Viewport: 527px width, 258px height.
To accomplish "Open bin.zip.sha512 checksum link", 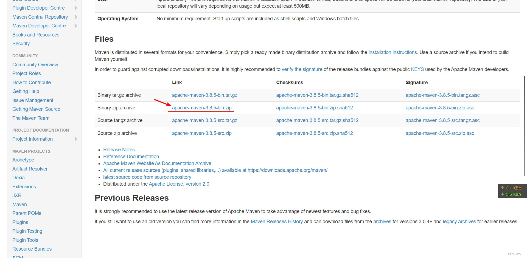I will 315,108.
